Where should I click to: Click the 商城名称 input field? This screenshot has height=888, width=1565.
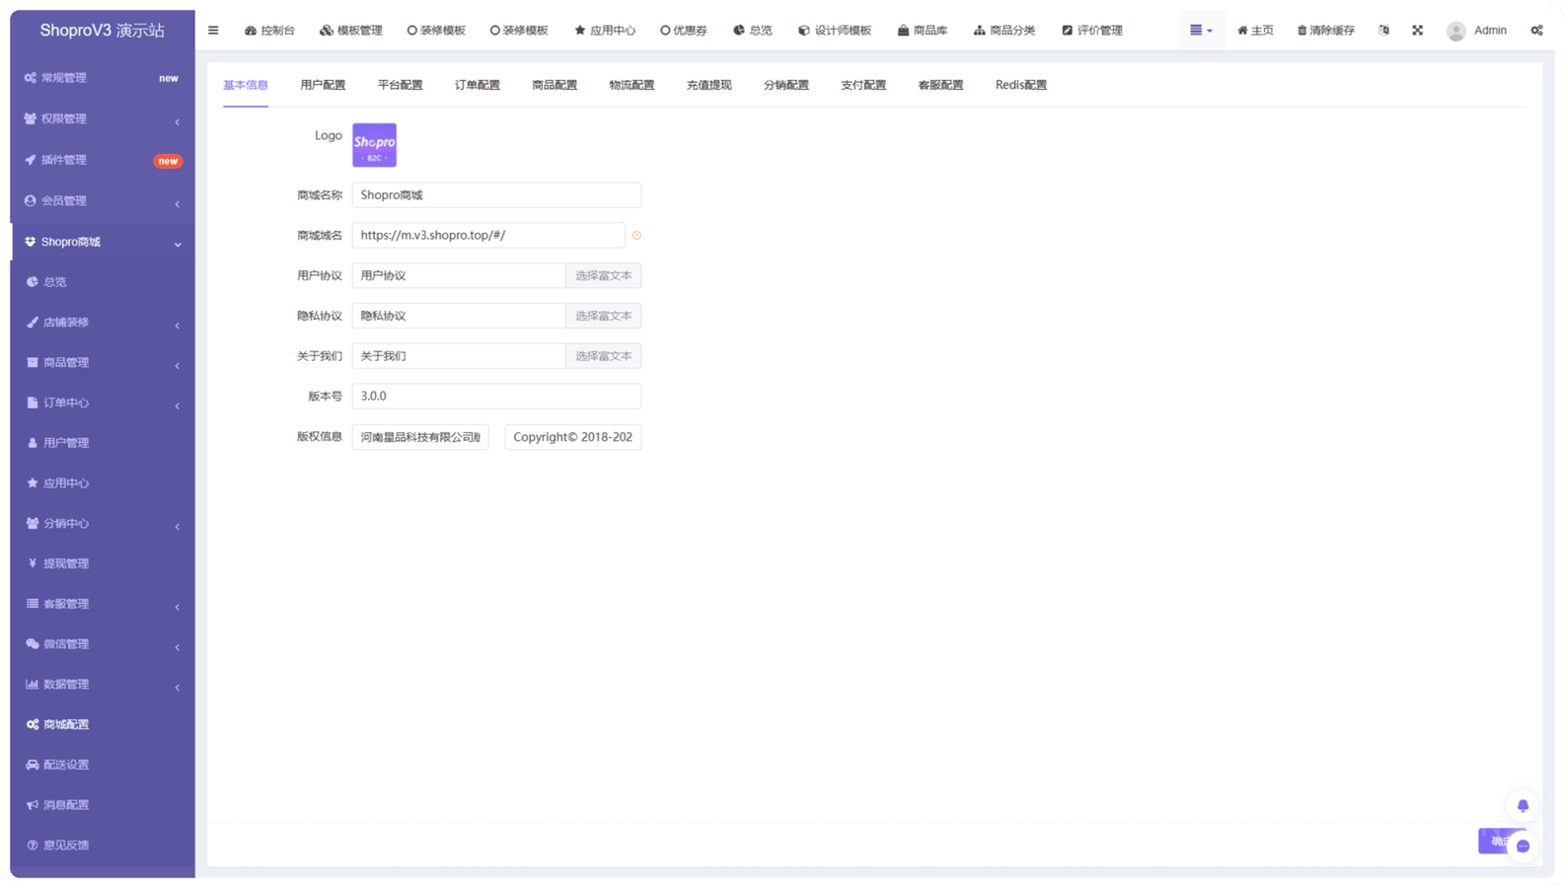point(496,195)
